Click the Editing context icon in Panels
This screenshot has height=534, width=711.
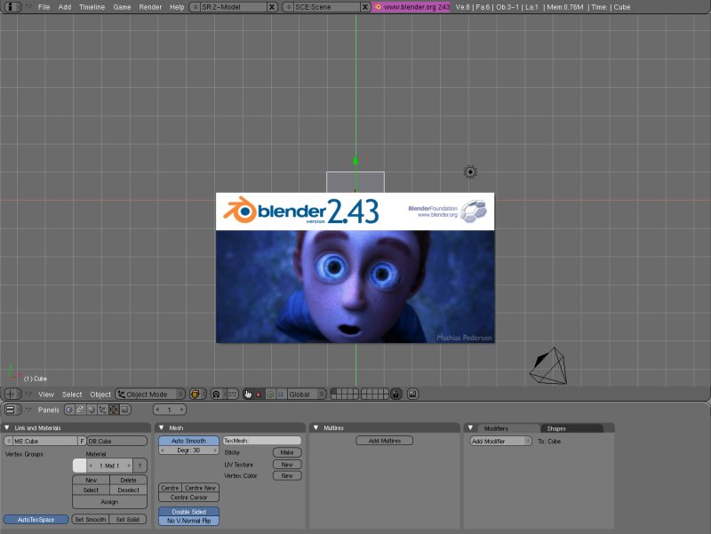[x=114, y=410]
